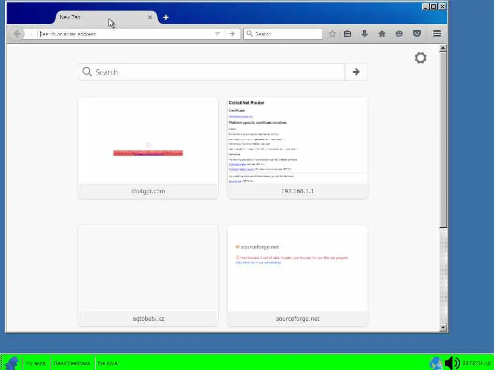
Task: Click the back navigation arrow button
Action: pos(17,34)
